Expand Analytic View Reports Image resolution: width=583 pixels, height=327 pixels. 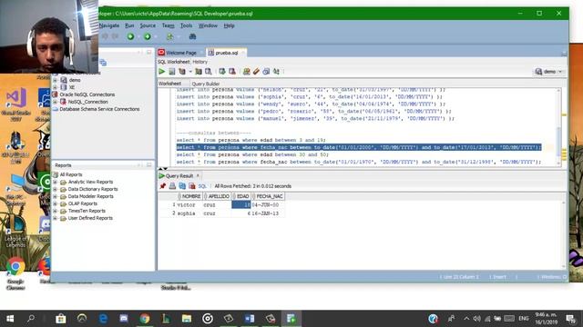click(55, 182)
